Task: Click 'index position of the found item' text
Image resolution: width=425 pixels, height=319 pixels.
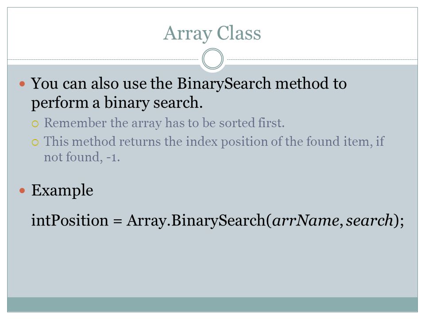Action: [277, 142]
